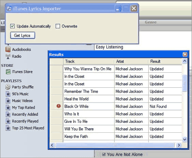The image size is (192, 158).
Task: Select the Top 25 Most Played playlist icon
Action: [x=8, y=128]
